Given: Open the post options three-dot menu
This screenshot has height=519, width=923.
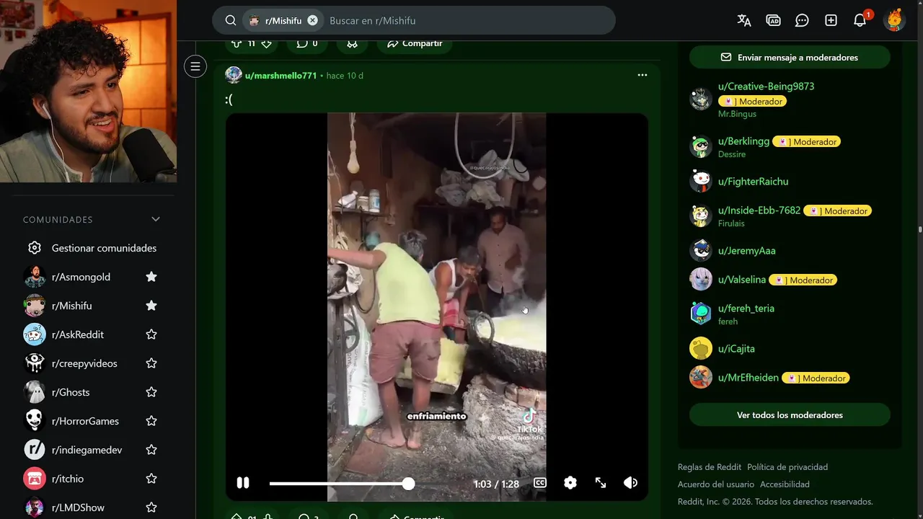Looking at the screenshot, I should [x=642, y=75].
